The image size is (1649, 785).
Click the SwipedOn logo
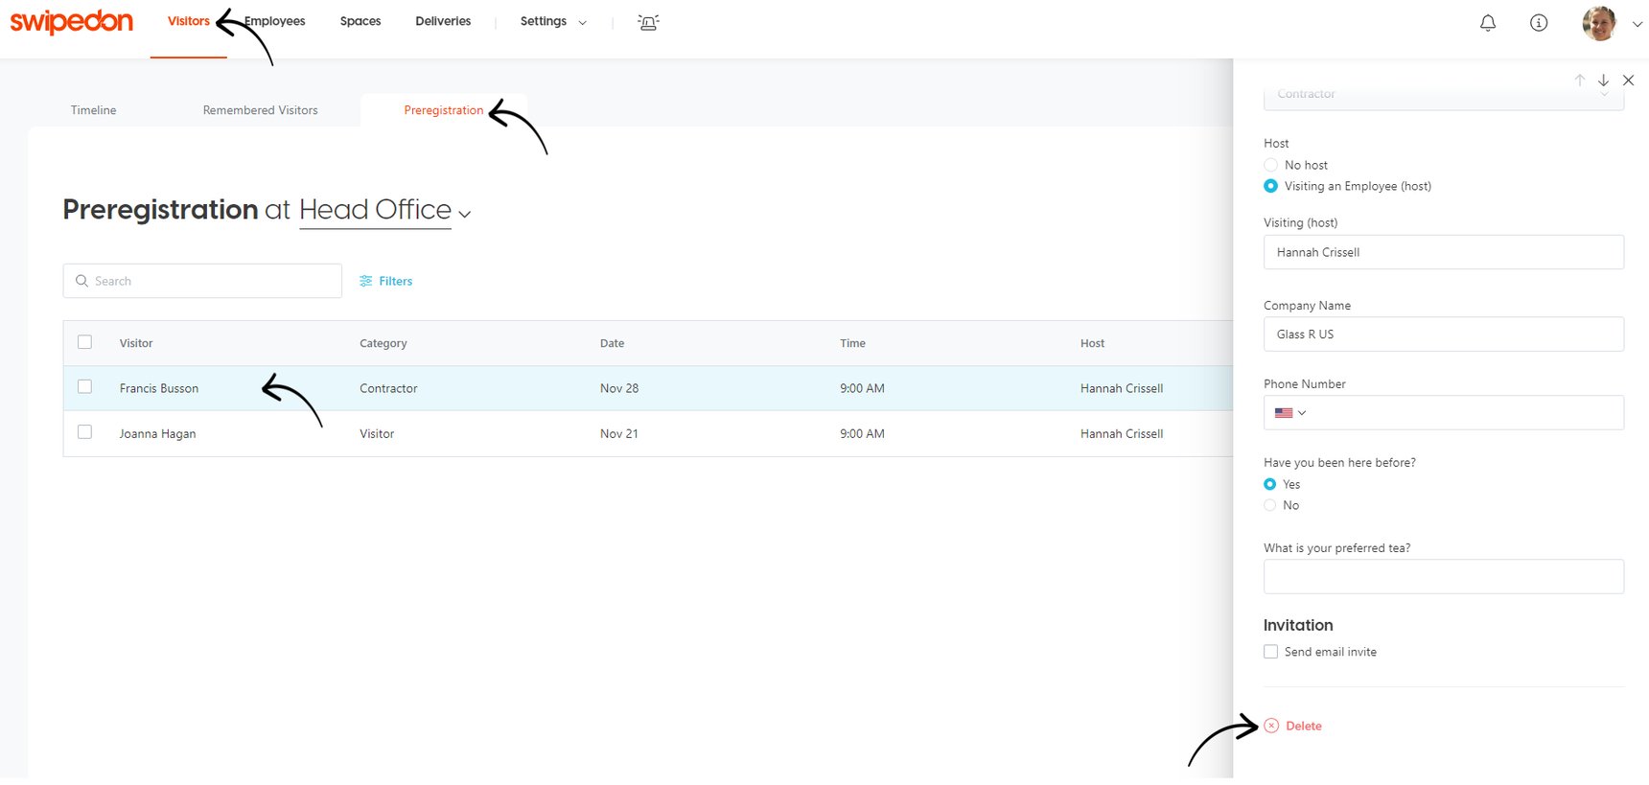71,21
